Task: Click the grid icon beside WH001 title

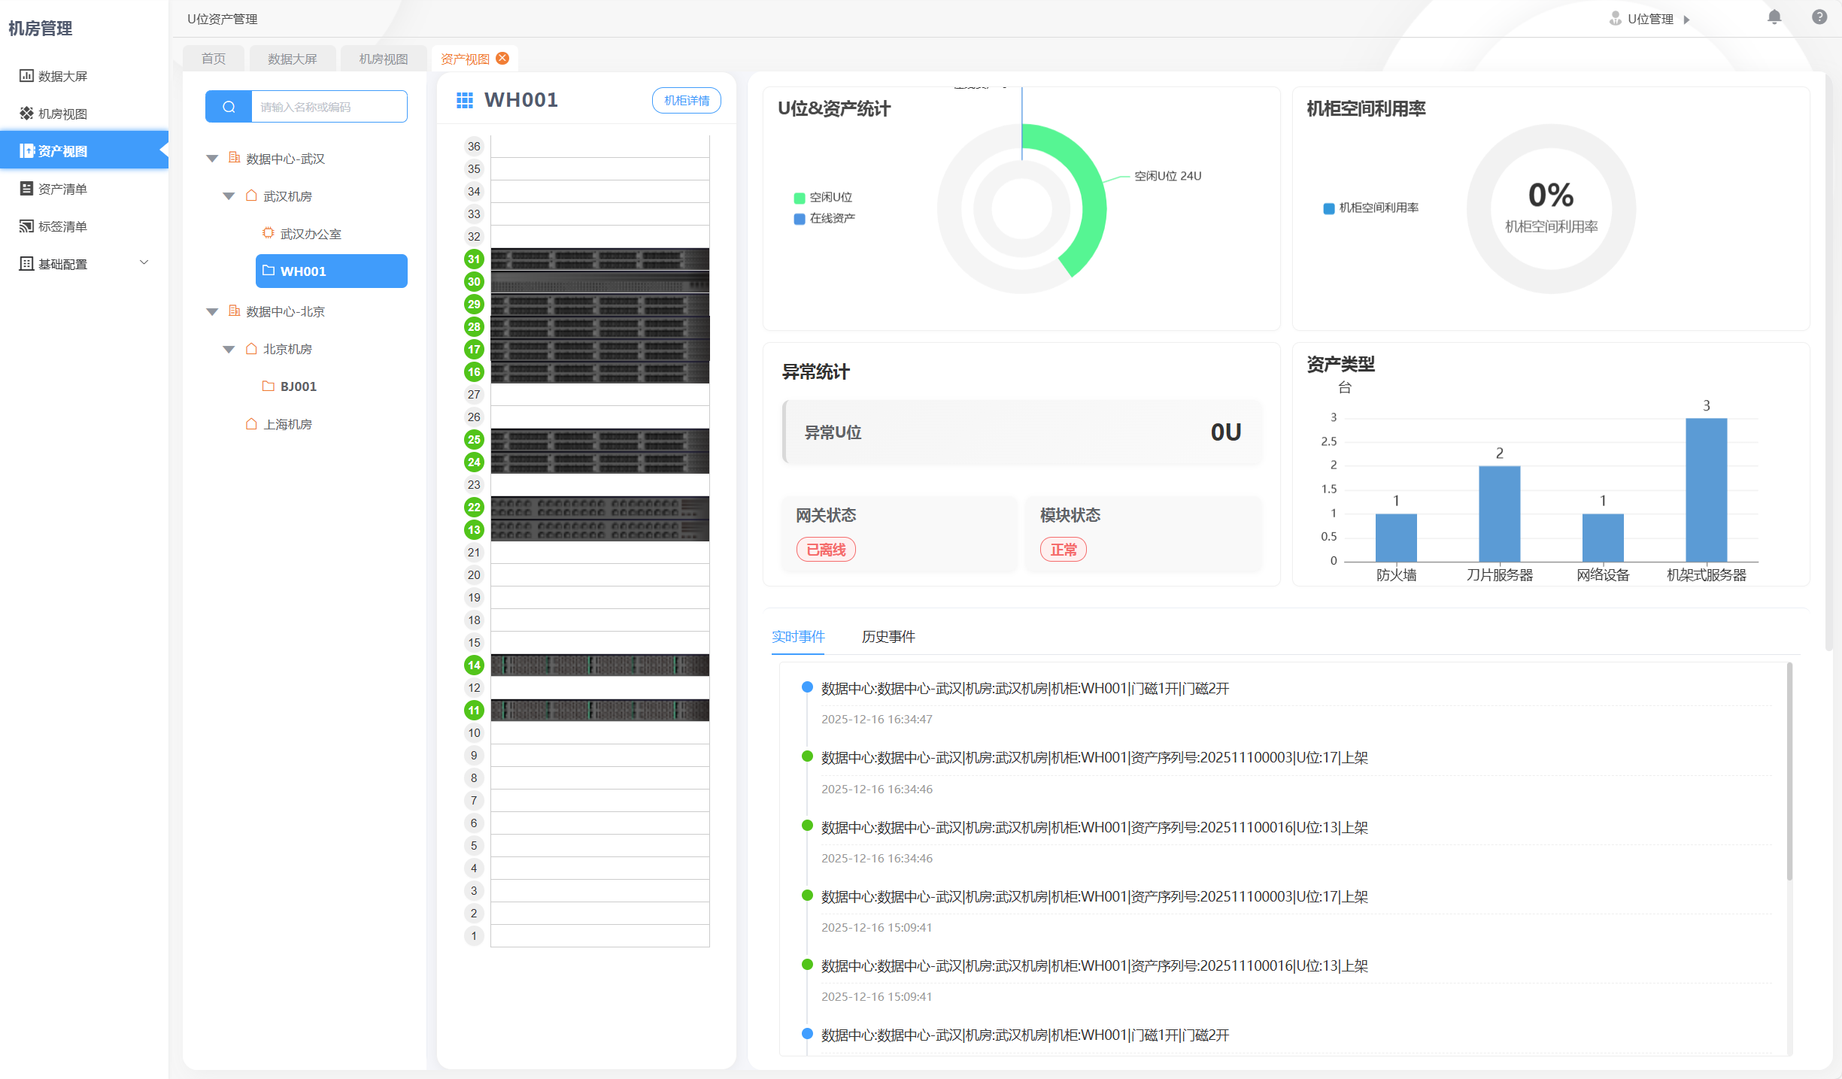Action: 465,100
